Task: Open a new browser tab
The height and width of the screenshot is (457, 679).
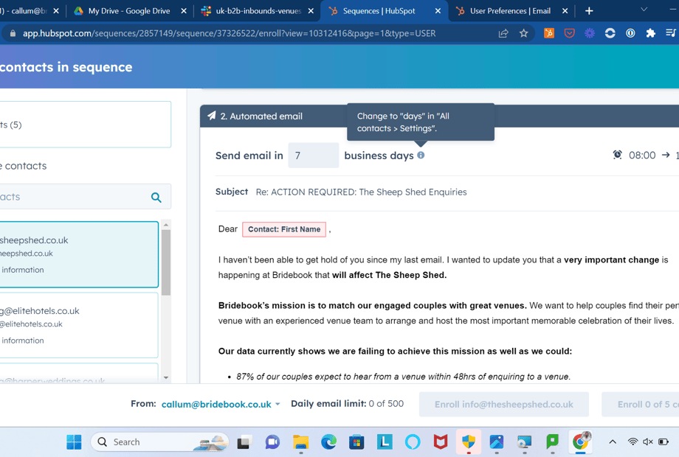Action: (589, 11)
